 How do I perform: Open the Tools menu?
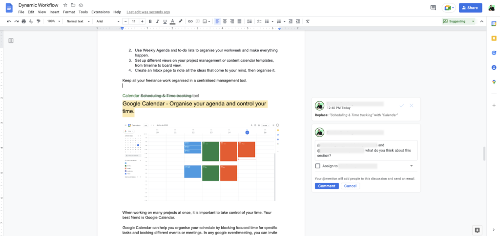[x=83, y=12]
